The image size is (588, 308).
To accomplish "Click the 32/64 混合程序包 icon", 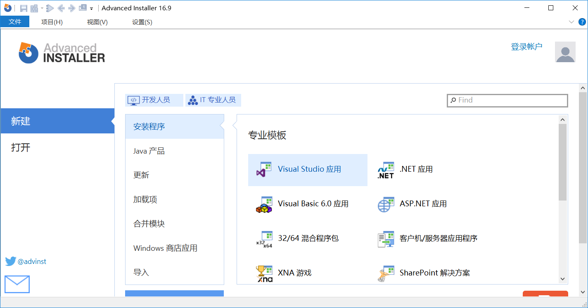I will point(264,239).
